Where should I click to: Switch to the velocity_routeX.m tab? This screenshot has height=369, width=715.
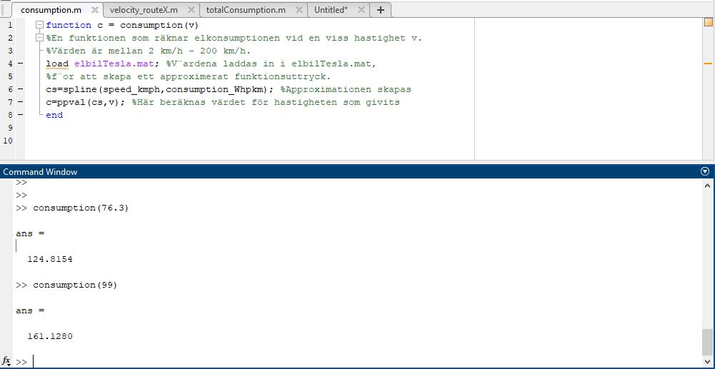point(144,10)
